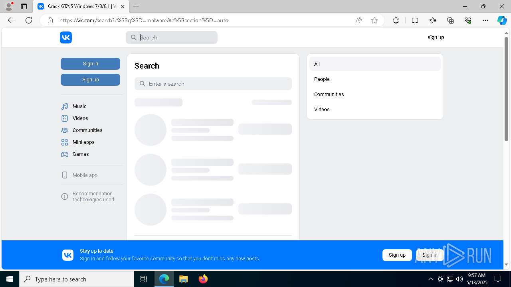Image resolution: width=511 pixels, height=287 pixels.
Task: Open the Mini apps icon
Action: [x=65, y=142]
